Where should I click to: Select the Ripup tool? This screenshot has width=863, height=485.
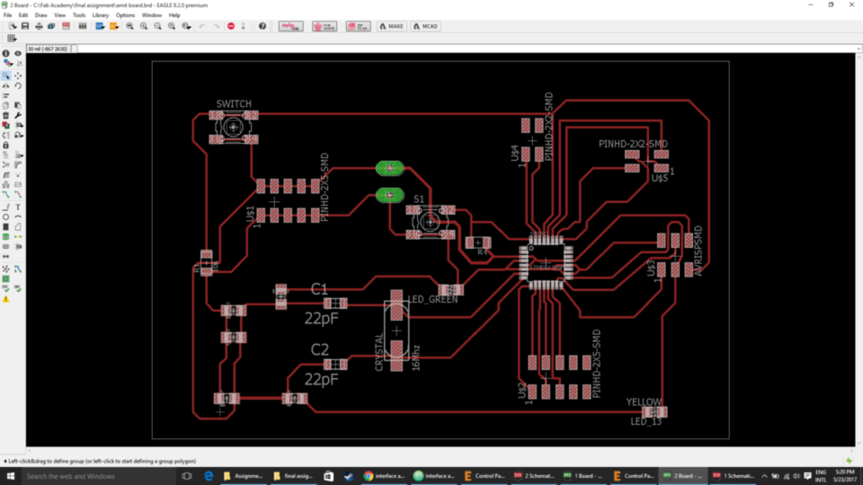[18, 195]
